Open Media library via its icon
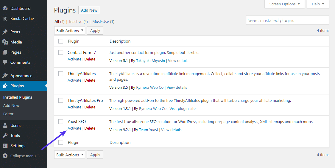 5,42
